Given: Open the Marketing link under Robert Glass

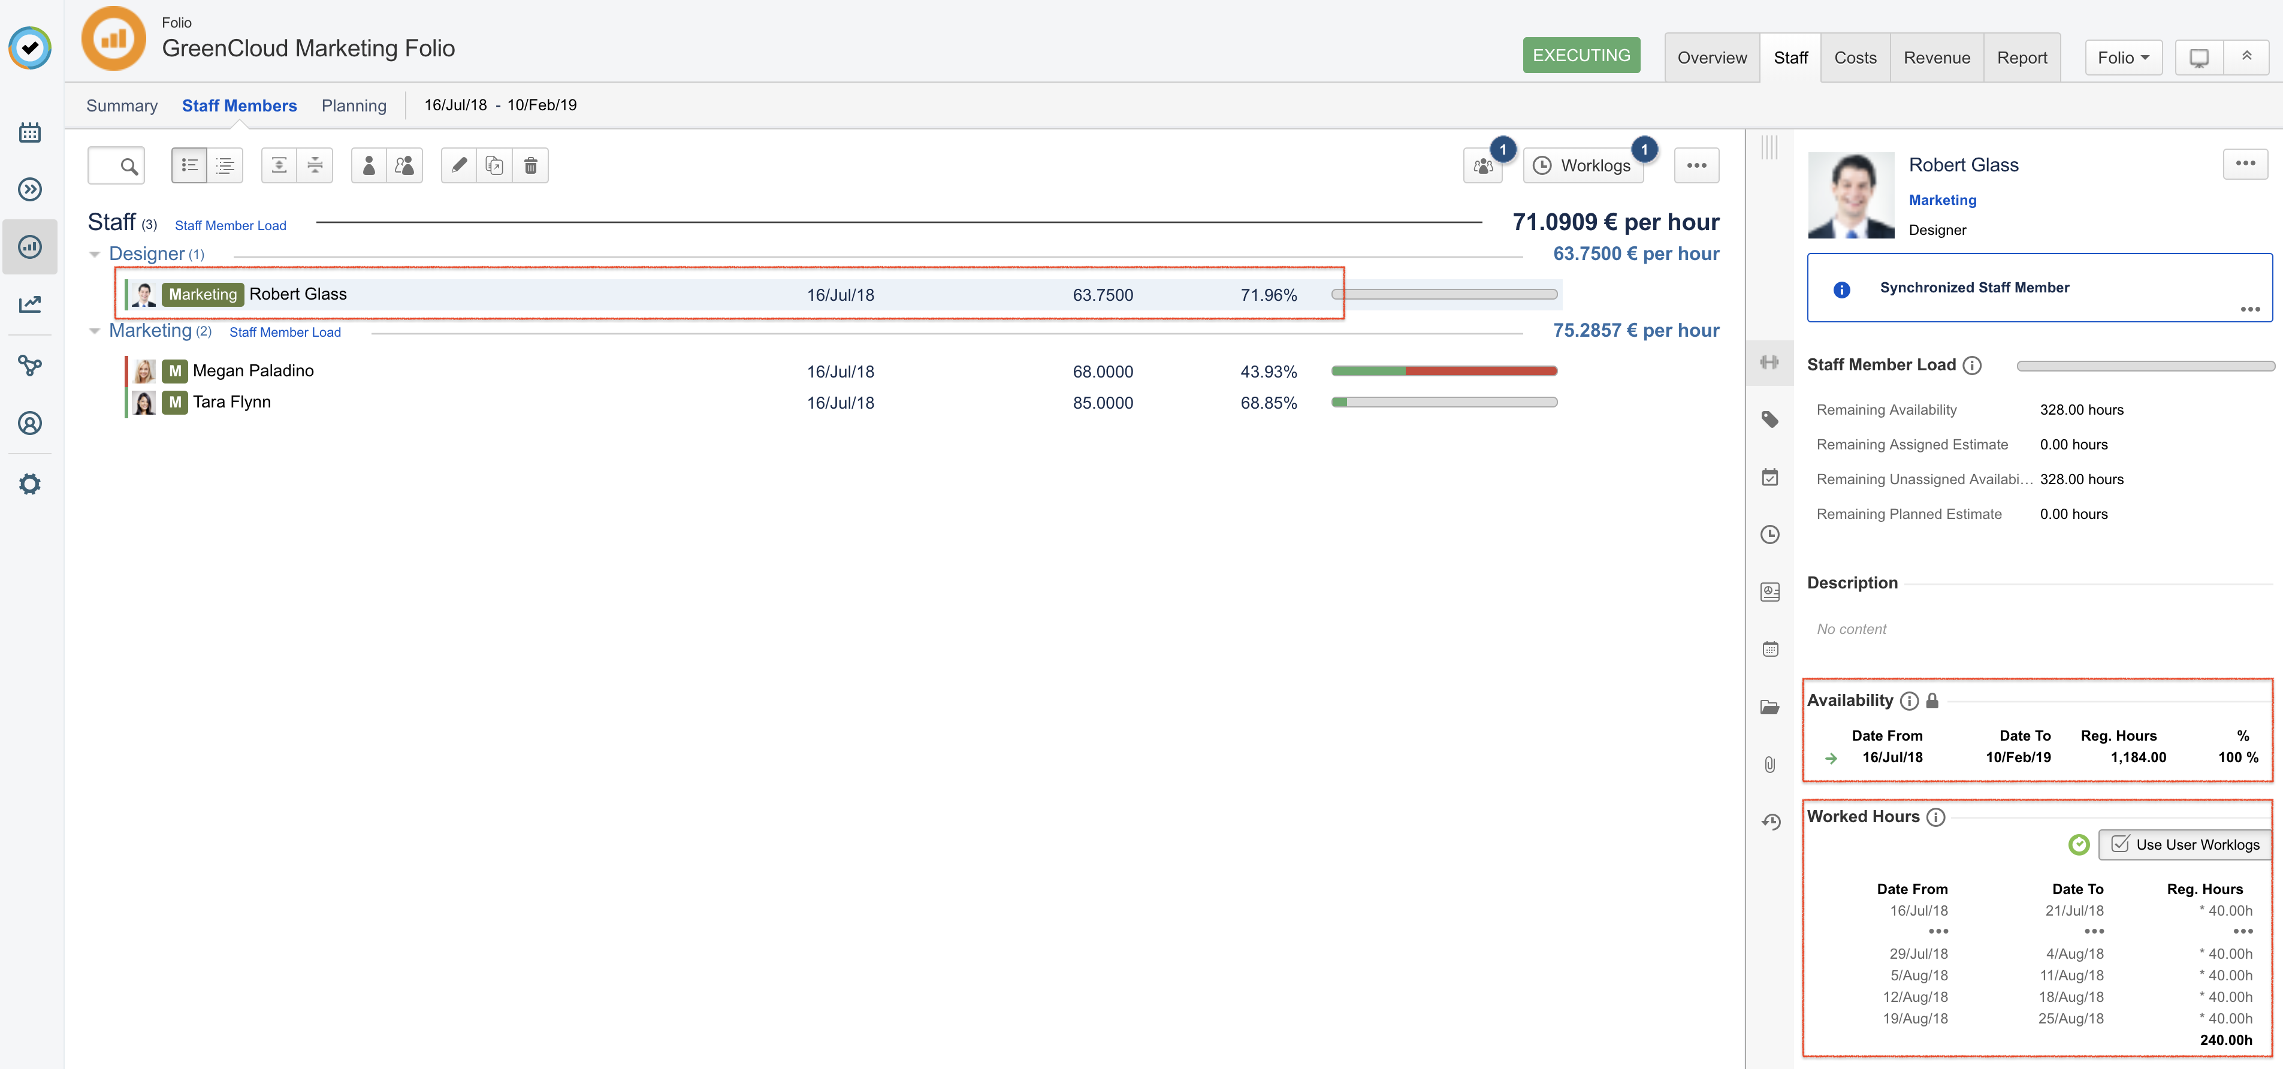Looking at the screenshot, I should pos(1942,200).
